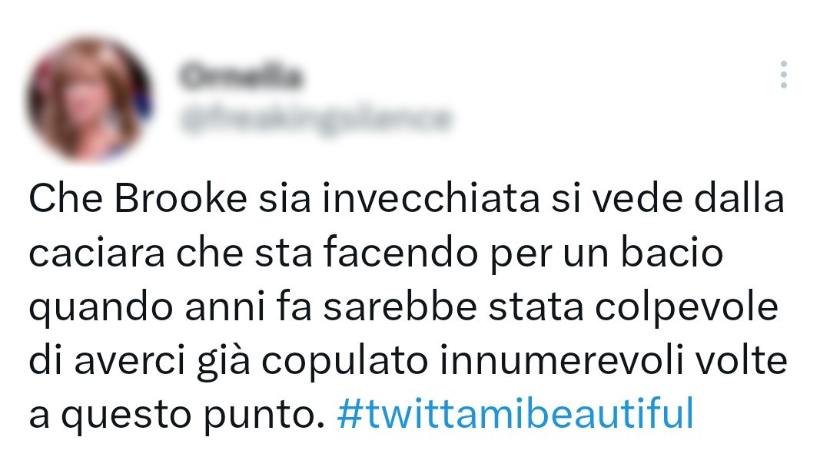Open the blurred profile avatar photo
830x467 pixels.
click(88, 98)
